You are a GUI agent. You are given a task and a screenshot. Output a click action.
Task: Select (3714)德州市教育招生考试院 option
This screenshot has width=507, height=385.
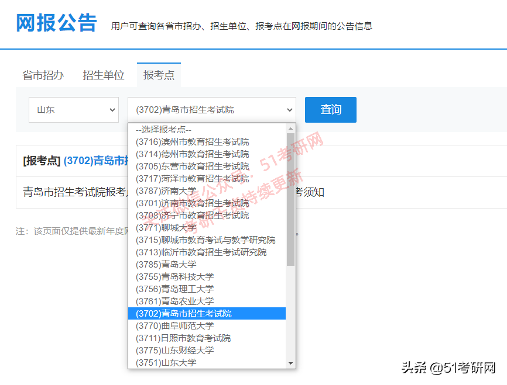tap(207, 154)
